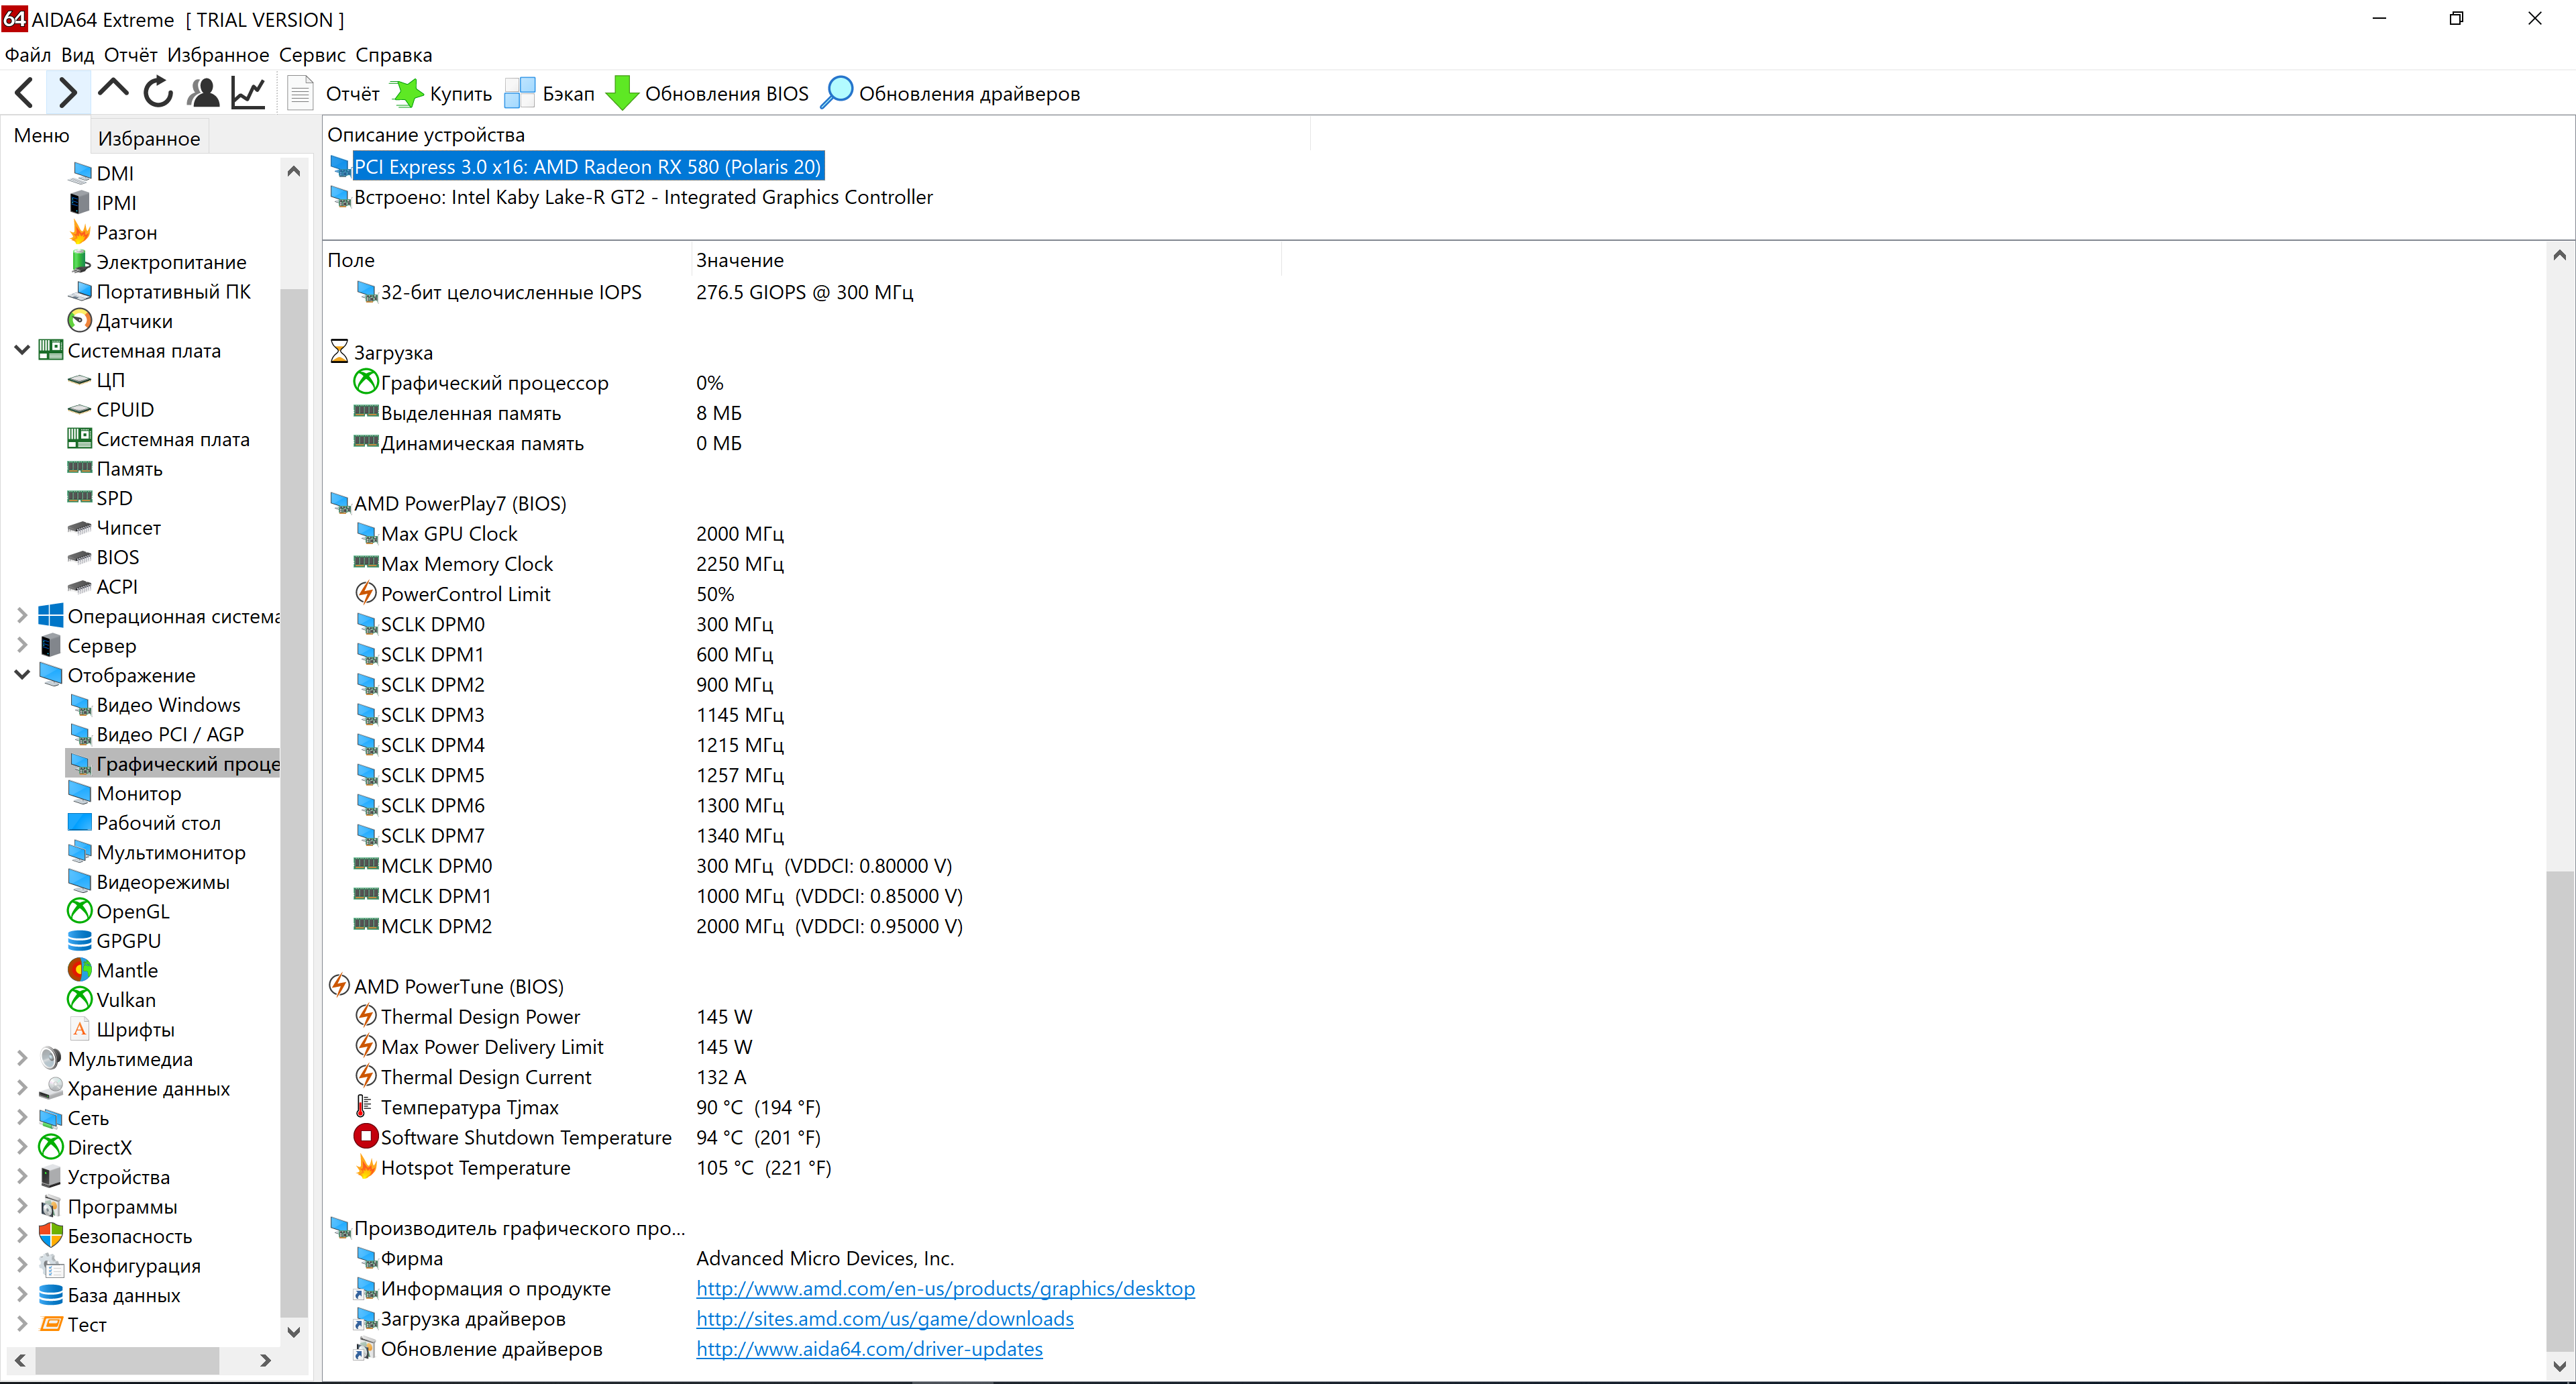The height and width of the screenshot is (1384, 2576).
Task: Open the Рабочий стол desktop item
Action: tap(145, 822)
